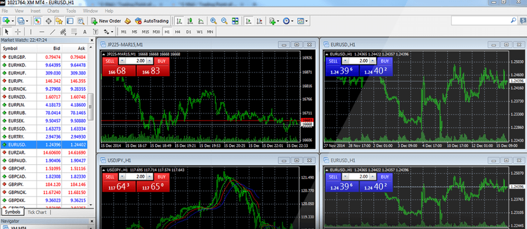Select the Equidistant Channel tool

[x=63, y=32]
